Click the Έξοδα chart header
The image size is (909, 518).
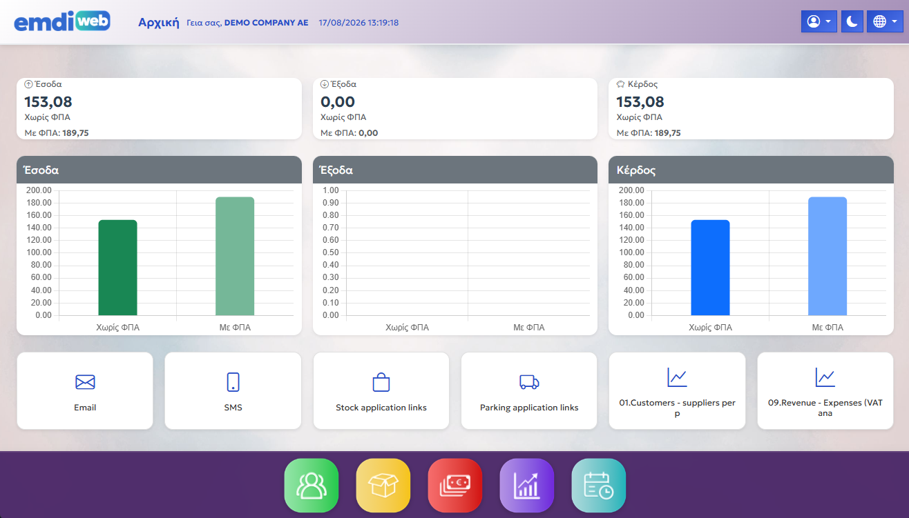455,170
